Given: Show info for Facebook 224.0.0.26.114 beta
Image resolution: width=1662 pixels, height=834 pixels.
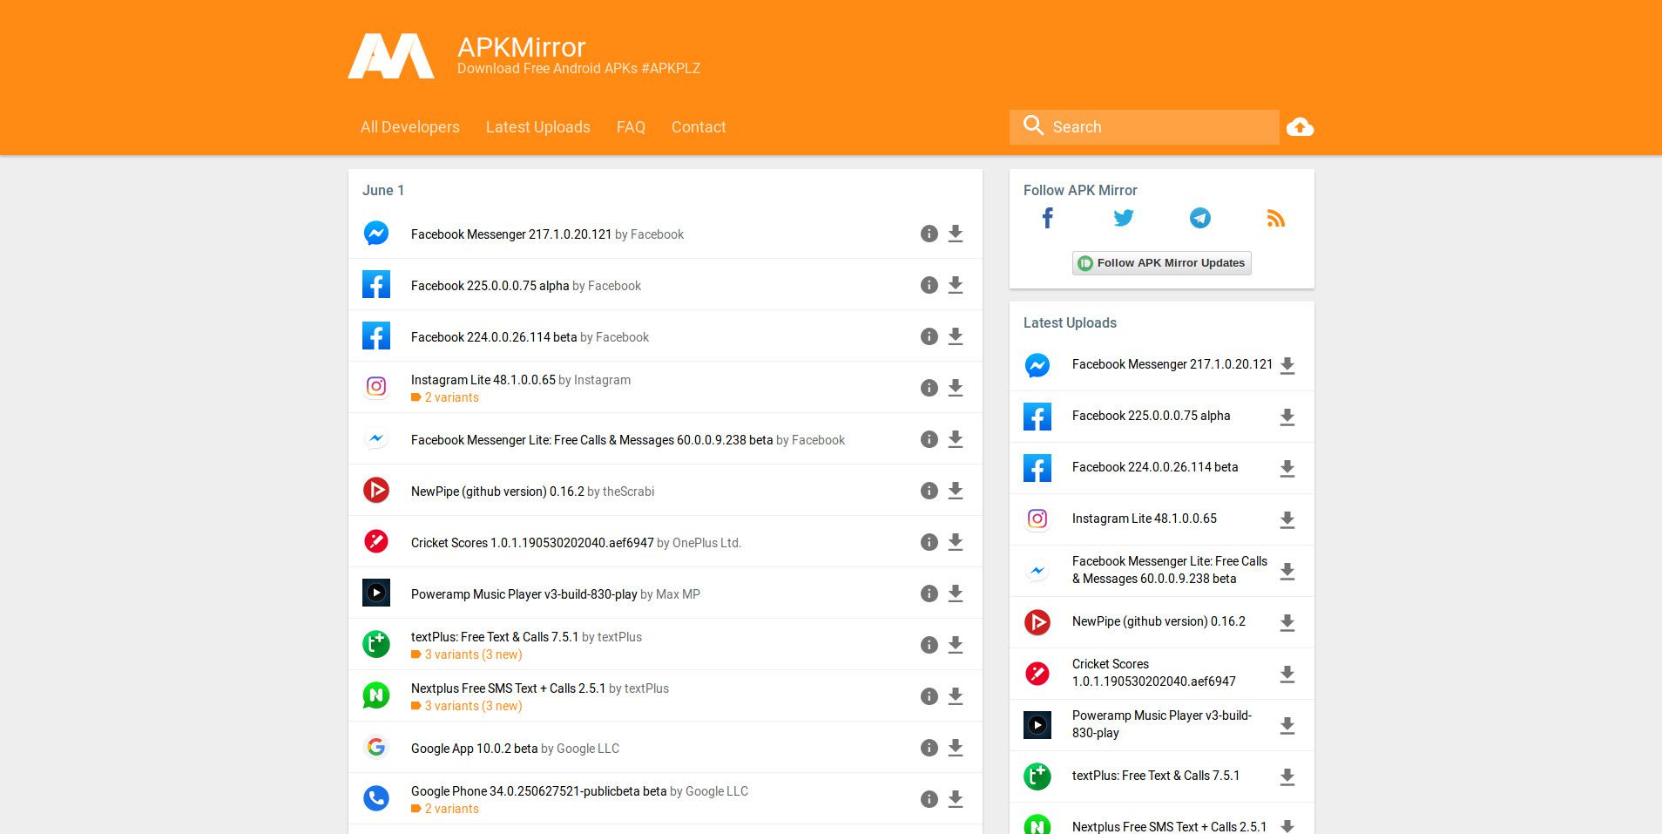Looking at the screenshot, I should [x=929, y=336].
